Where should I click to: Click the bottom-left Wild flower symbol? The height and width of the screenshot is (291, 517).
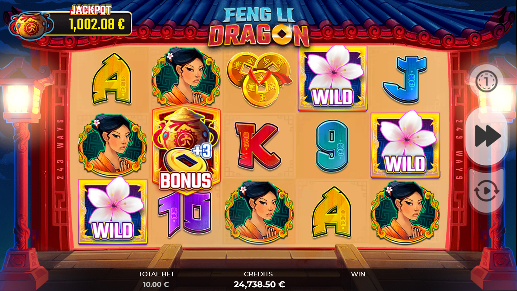pos(113,212)
